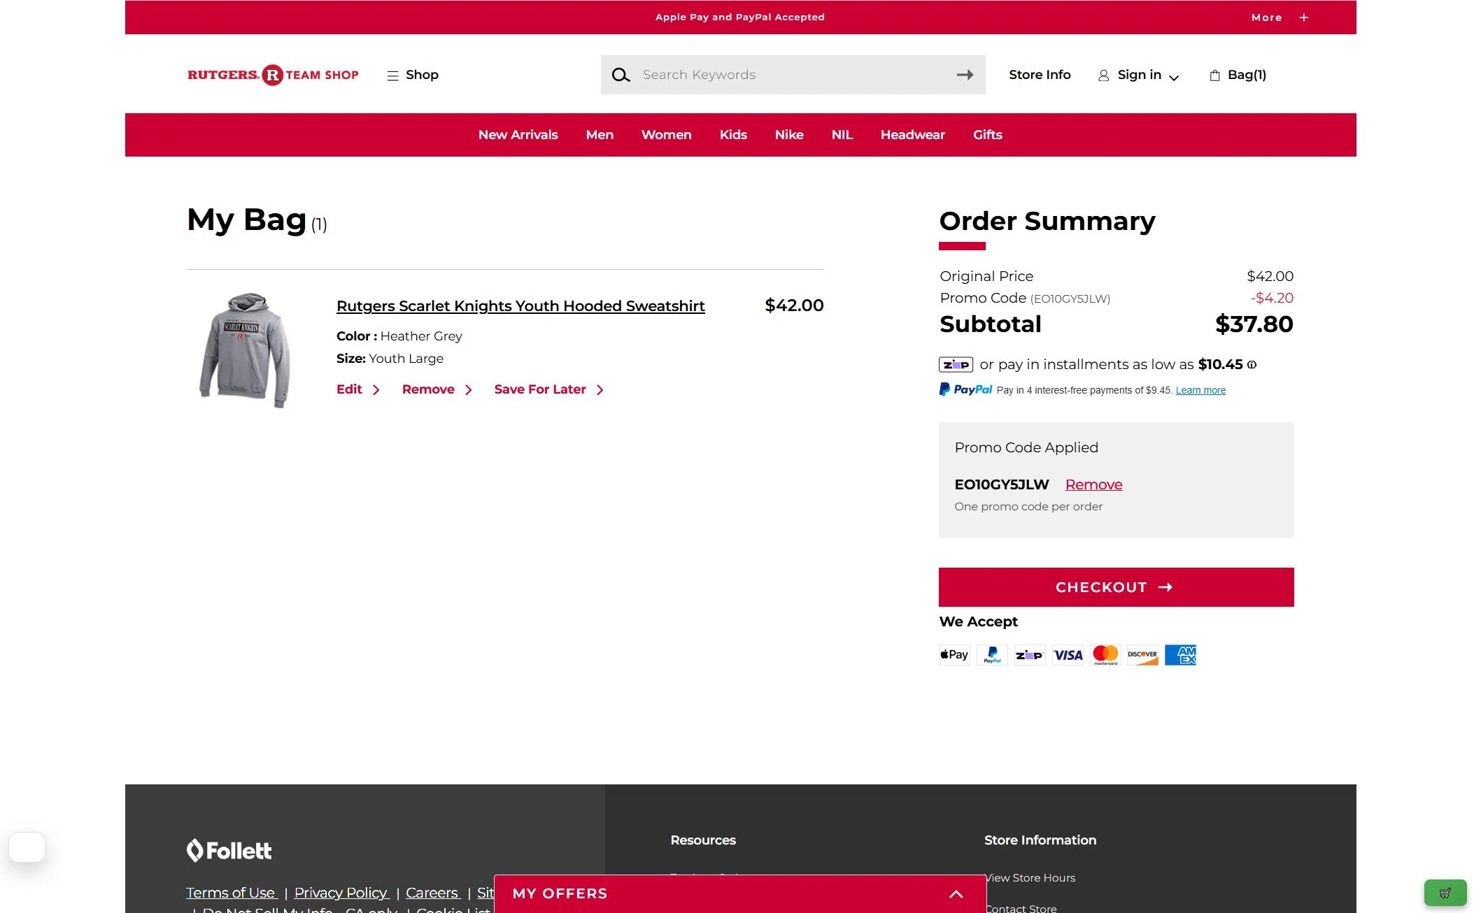Click Edit for the sweatshirt

click(357, 389)
